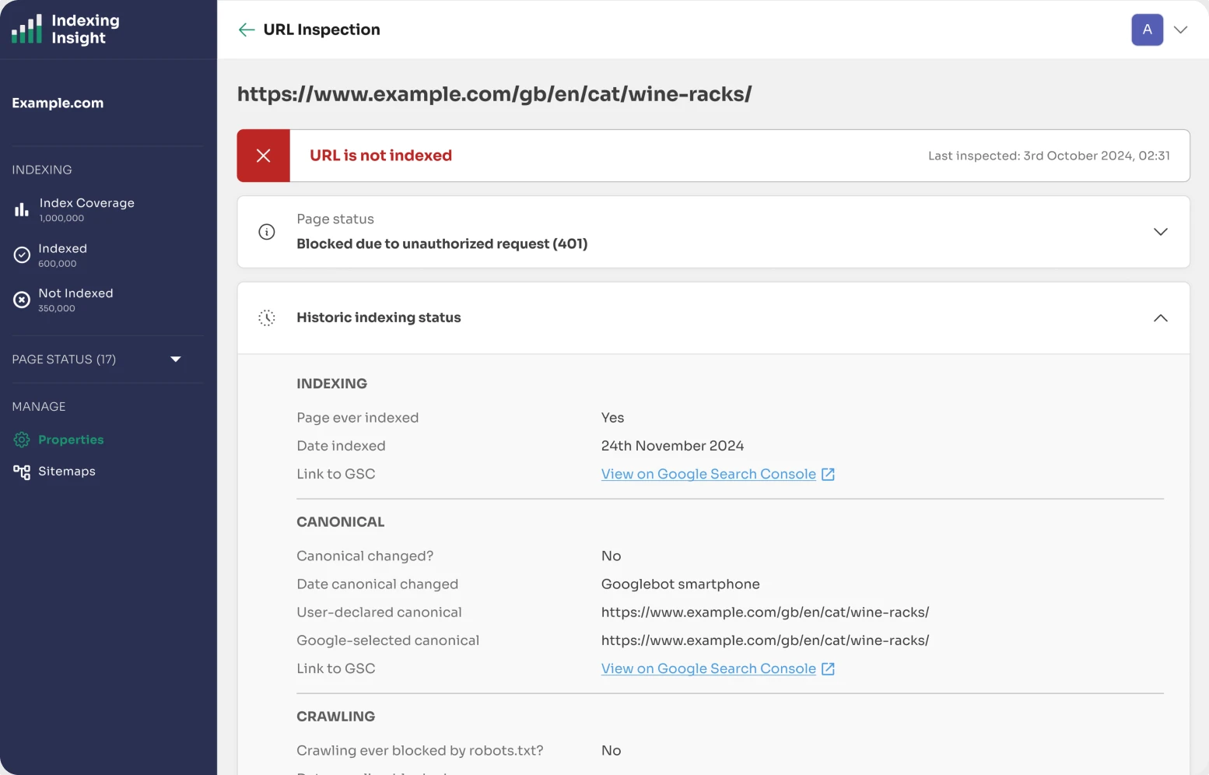The width and height of the screenshot is (1209, 775).
Task: Click the user avatar button 'A'
Action: tap(1147, 30)
